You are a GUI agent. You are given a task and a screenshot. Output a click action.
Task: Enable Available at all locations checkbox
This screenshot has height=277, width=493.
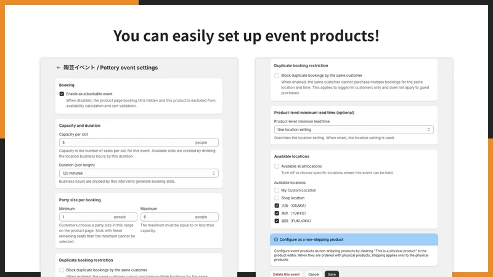pyautogui.click(x=277, y=166)
